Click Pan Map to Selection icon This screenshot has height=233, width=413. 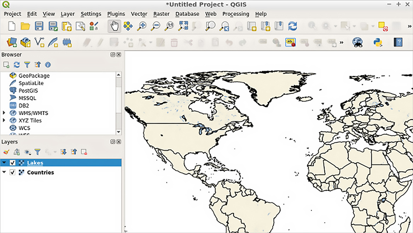pyautogui.click(x=128, y=26)
